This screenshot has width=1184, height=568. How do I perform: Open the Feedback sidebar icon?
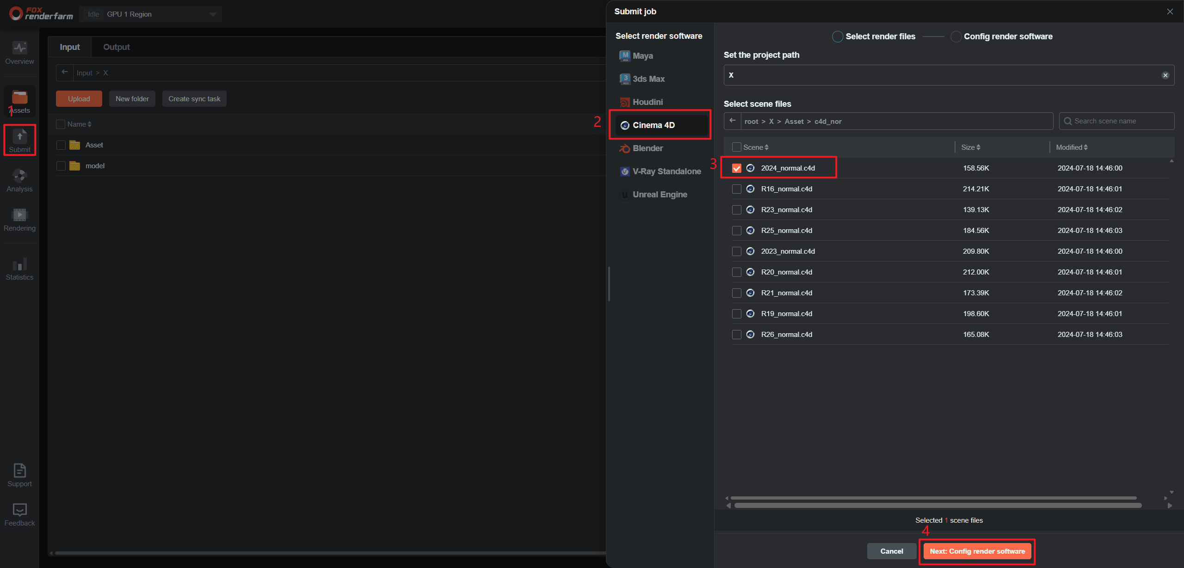(x=19, y=514)
